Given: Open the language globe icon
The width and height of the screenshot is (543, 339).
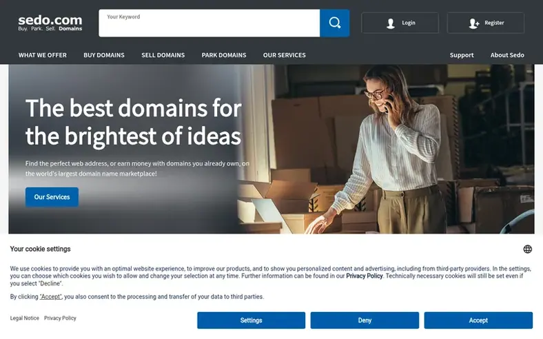Looking at the screenshot, I should (527, 249).
